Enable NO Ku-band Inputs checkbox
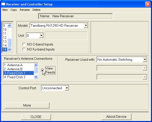Image resolution: width=152 pixels, height=122 pixels. point(24,49)
